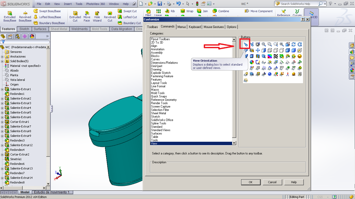Open the PhotoView 360 menu

pos(96,4)
